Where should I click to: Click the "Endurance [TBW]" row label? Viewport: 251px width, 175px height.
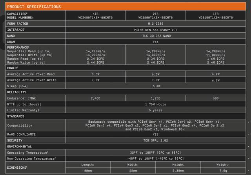(22, 98)
